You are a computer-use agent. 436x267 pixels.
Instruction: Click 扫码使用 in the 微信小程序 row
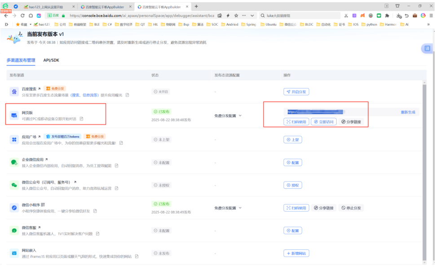[296, 208]
